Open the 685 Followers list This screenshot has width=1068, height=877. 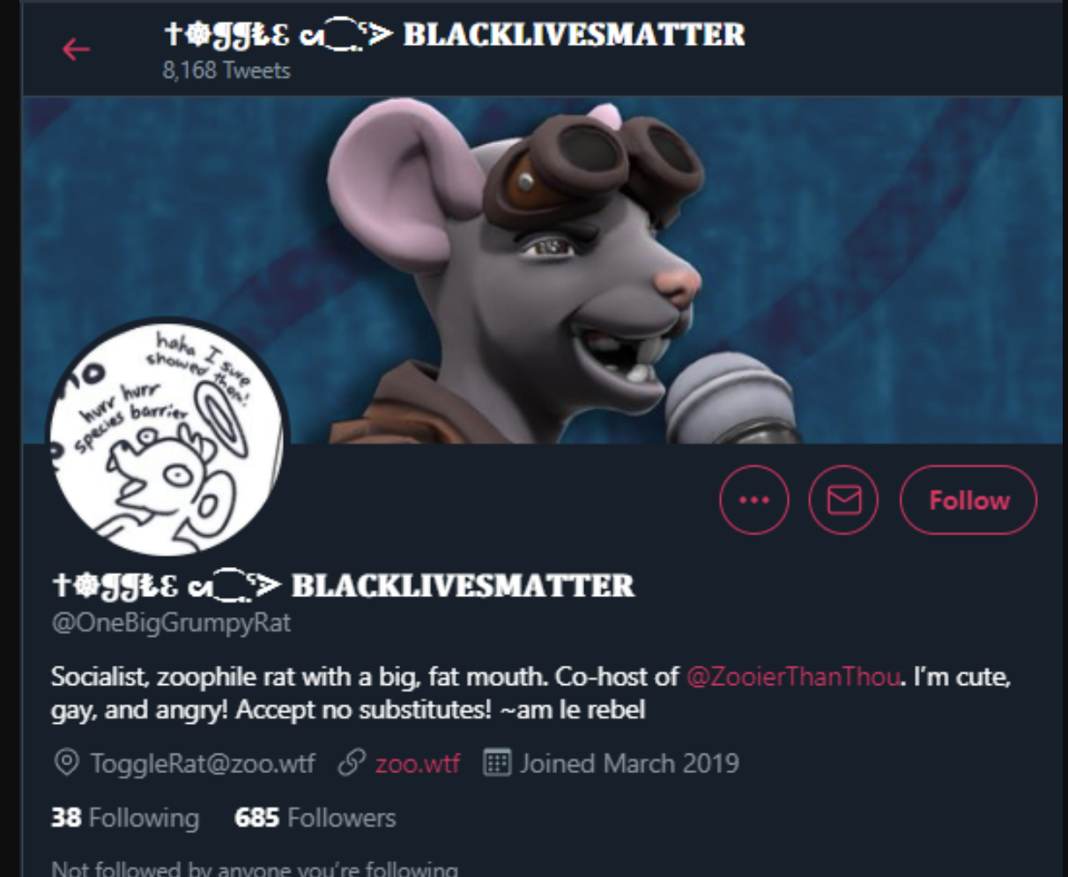pyautogui.click(x=315, y=818)
